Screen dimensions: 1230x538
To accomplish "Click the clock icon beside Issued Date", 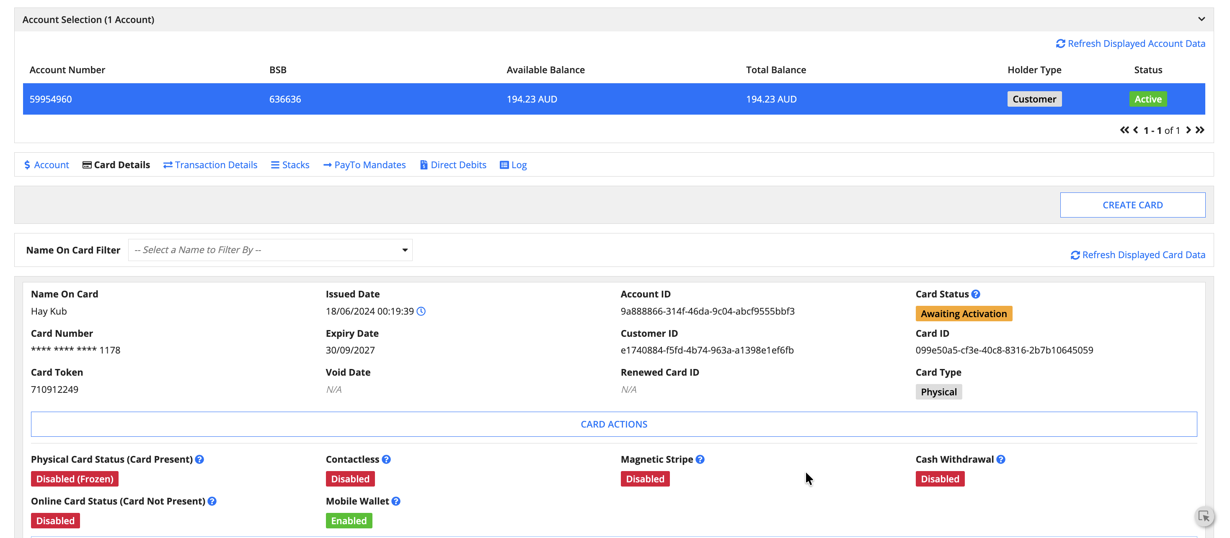I will [x=421, y=311].
